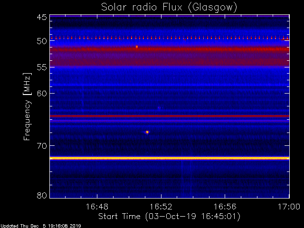
Task: Click the 16:52 time tick label
Action: pyautogui.click(x=161, y=207)
